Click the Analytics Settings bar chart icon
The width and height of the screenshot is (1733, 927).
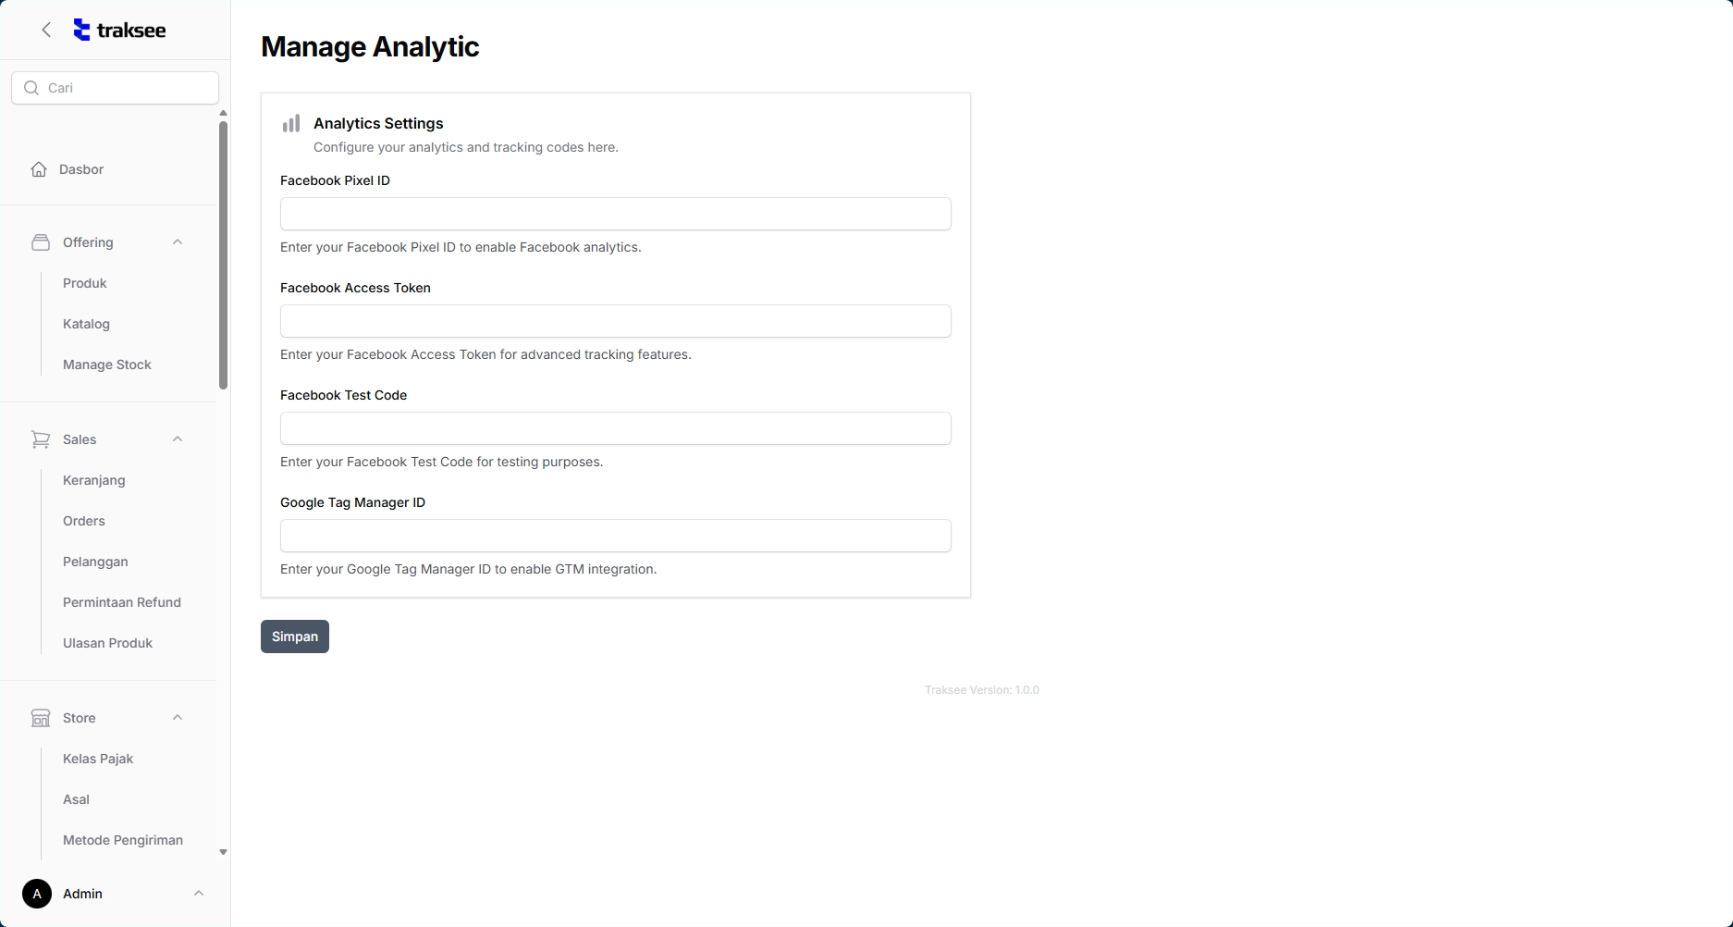(x=291, y=124)
